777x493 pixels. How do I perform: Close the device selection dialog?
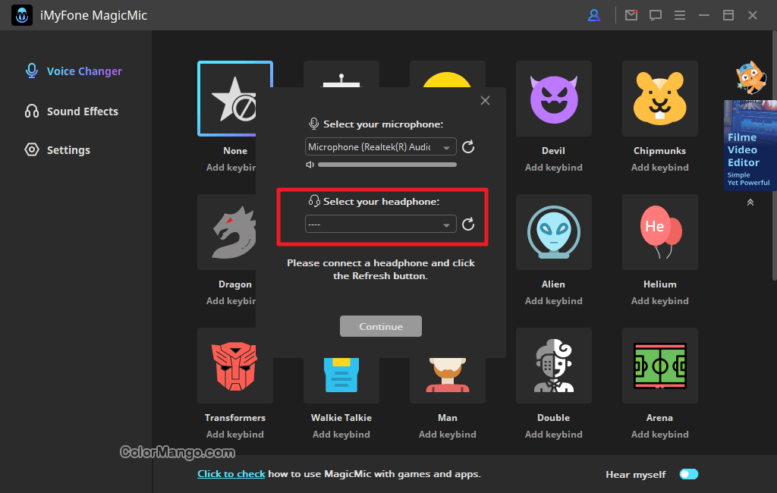pyautogui.click(x=486, y=101)
